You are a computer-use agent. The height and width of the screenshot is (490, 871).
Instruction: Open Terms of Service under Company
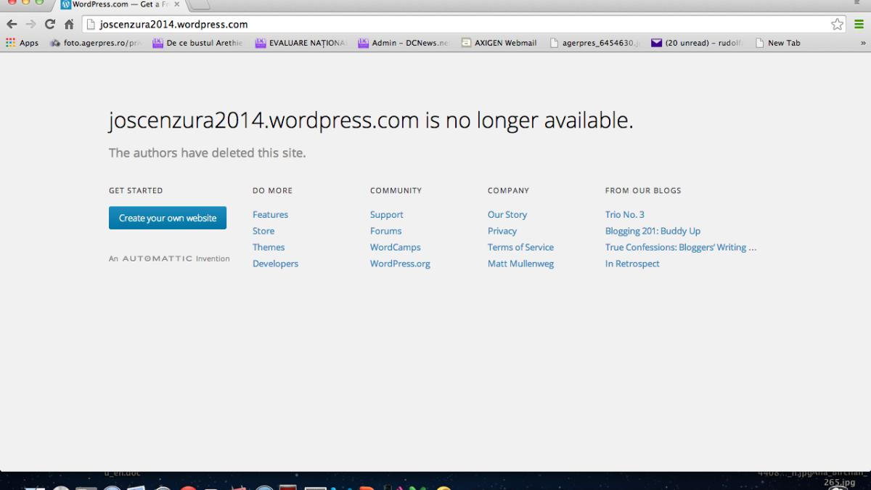click(520, 247)
